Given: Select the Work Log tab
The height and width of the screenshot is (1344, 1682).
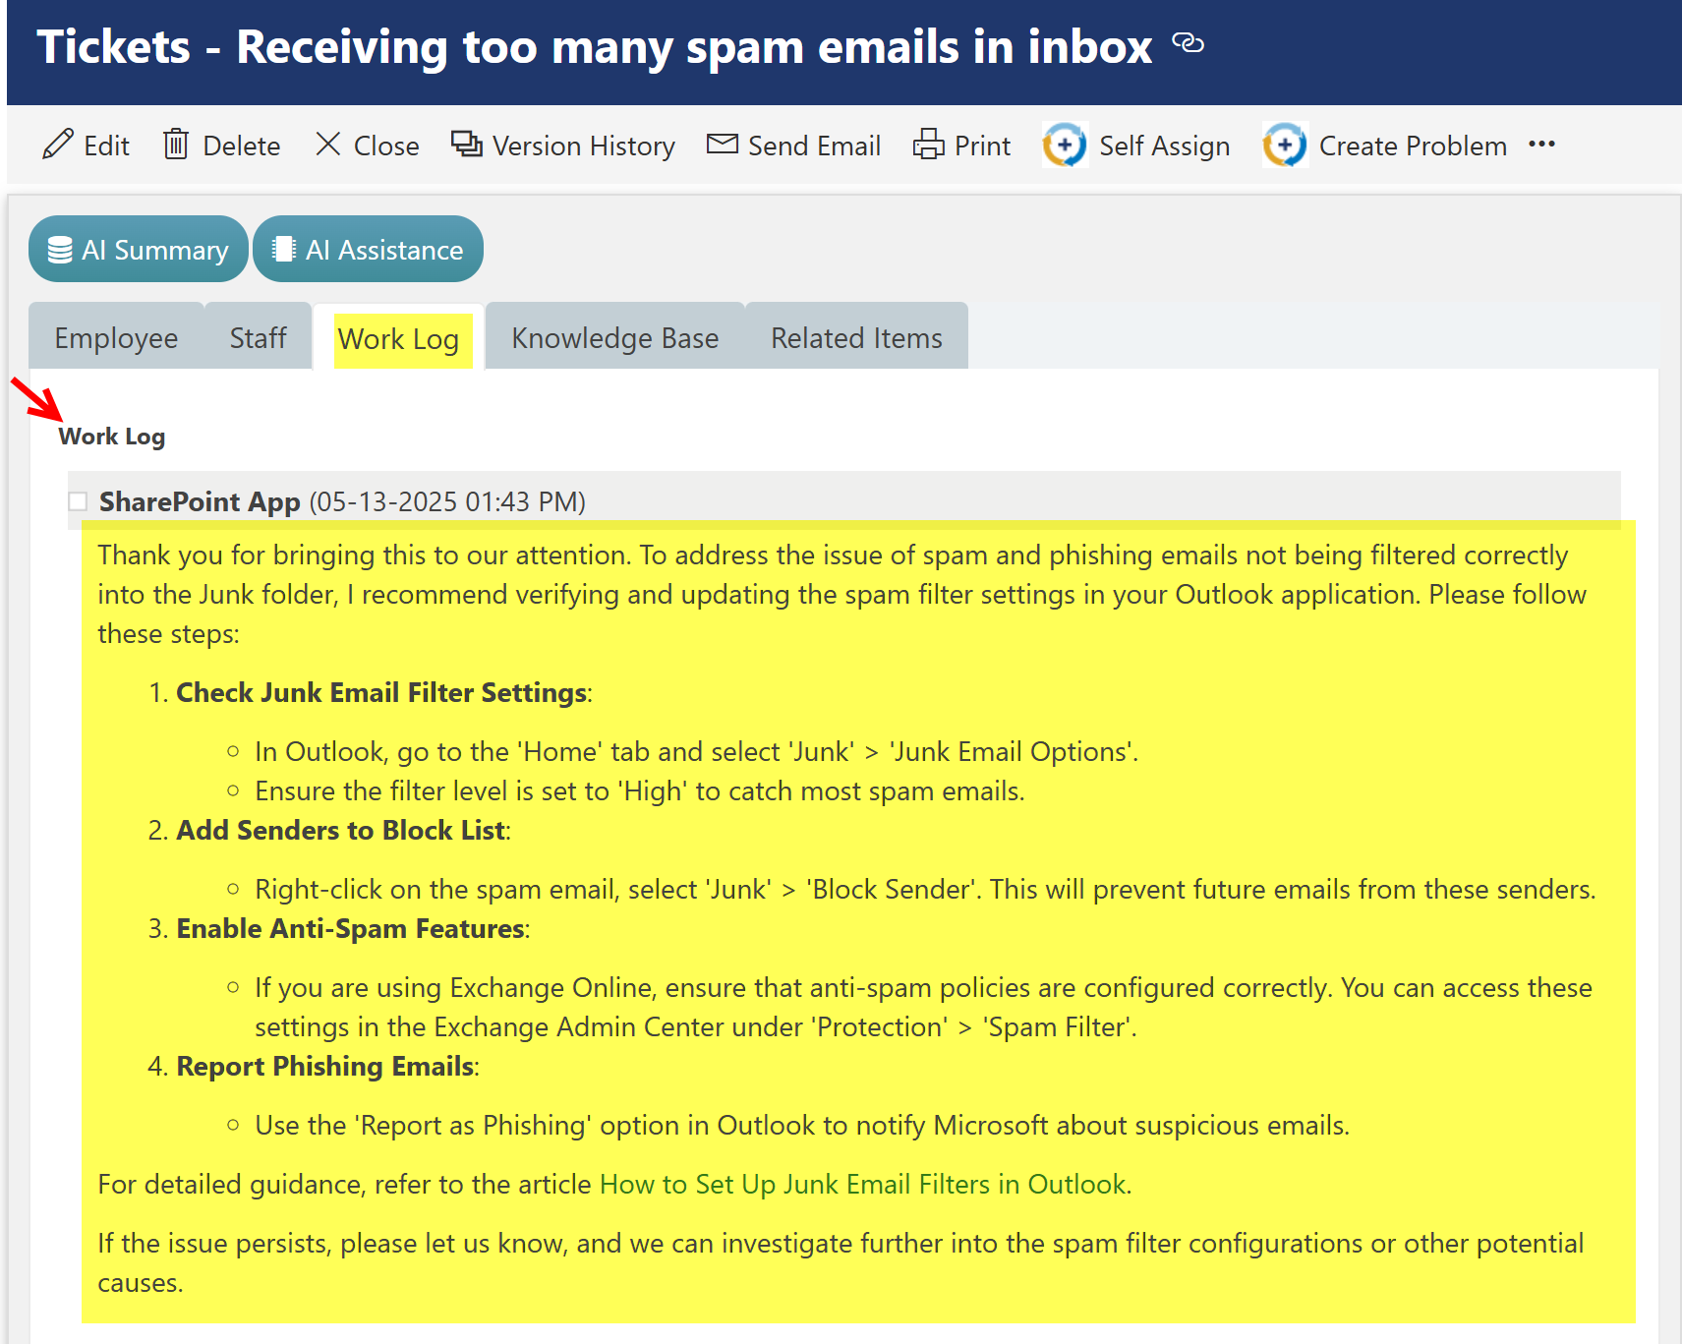Looking at the screenshot, I should 398,339.
